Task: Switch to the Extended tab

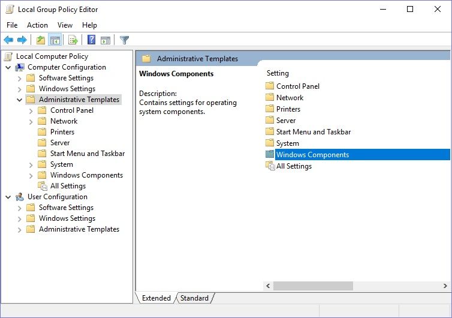Action: (156, 298)
